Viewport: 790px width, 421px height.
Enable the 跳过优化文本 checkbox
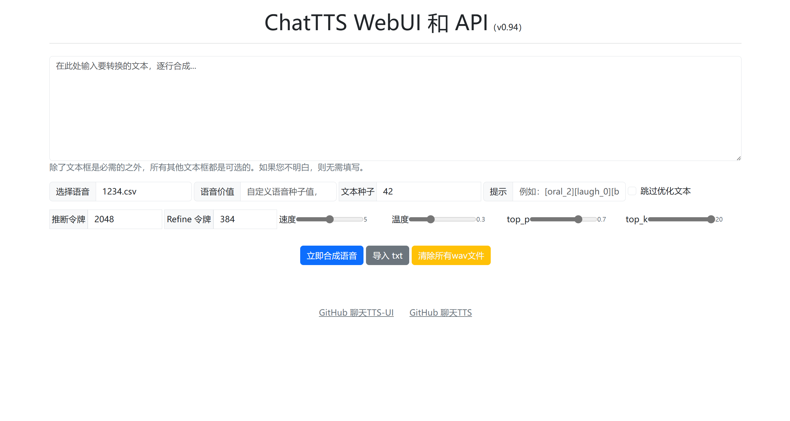tap(632, 191)
